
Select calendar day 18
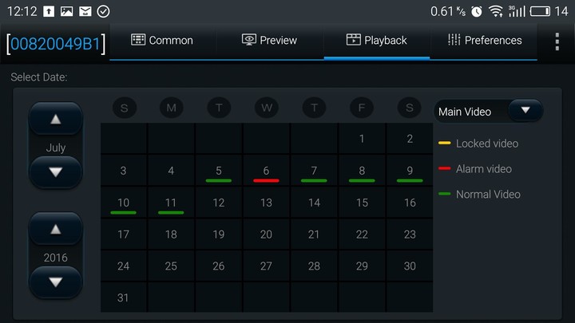pyautogui.click(x=171, y=234)
